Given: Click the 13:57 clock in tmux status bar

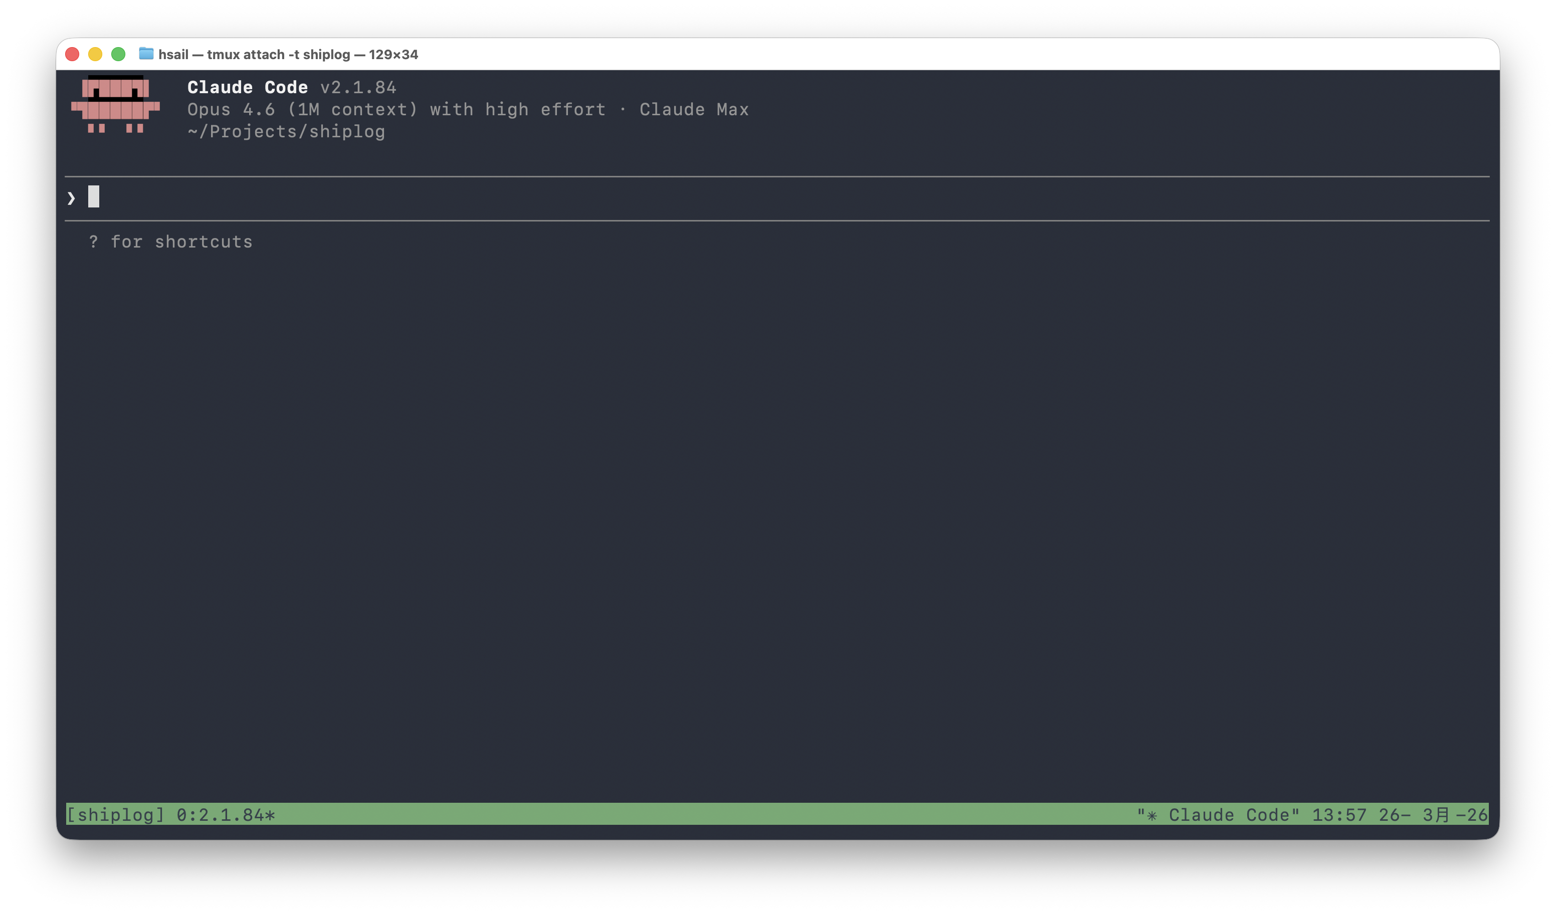Looking at the screenshot, I should click(1339, 815).
